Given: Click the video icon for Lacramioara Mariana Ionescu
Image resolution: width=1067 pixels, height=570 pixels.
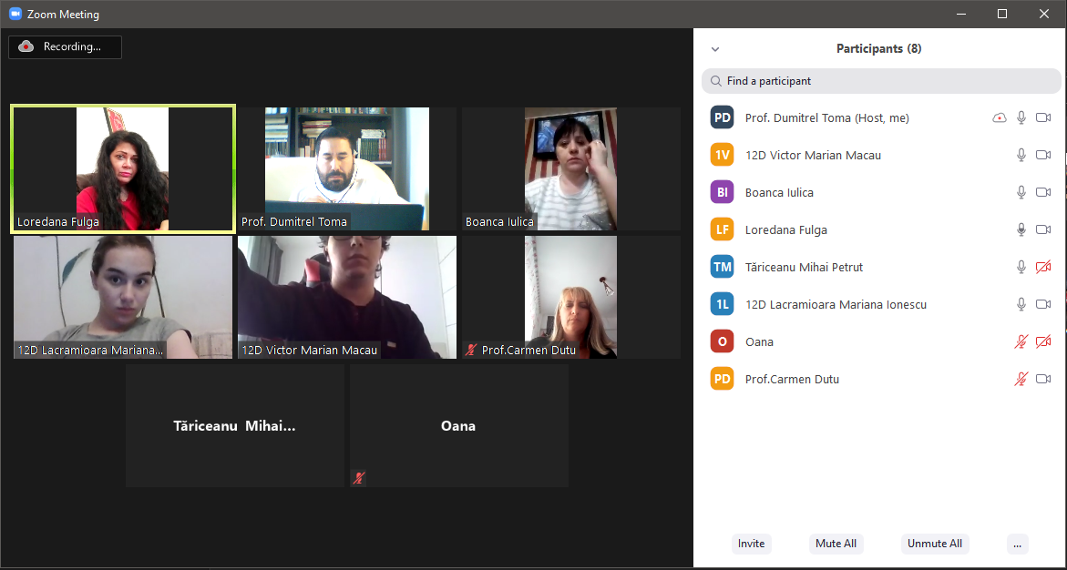Looking at the screenshot, I should [x=1043, y=304].
